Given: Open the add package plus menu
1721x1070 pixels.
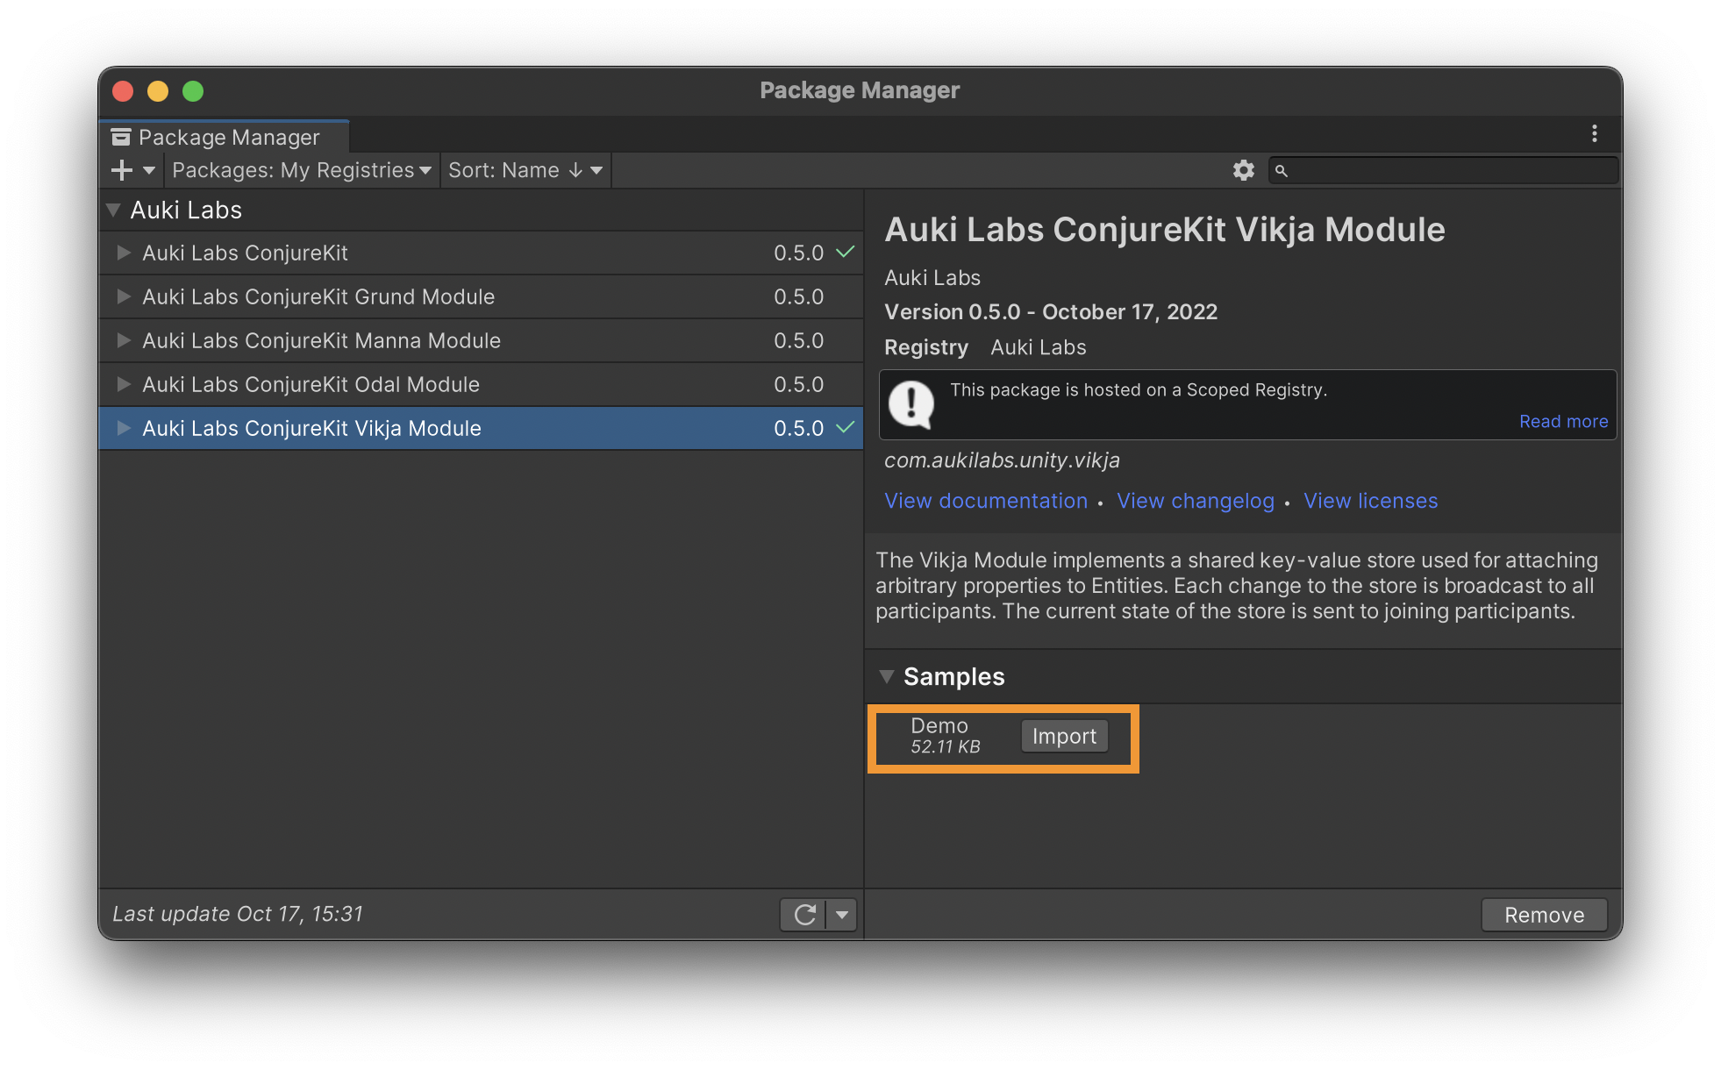Looking at the screenshot, I should click(x=132, y=170).
